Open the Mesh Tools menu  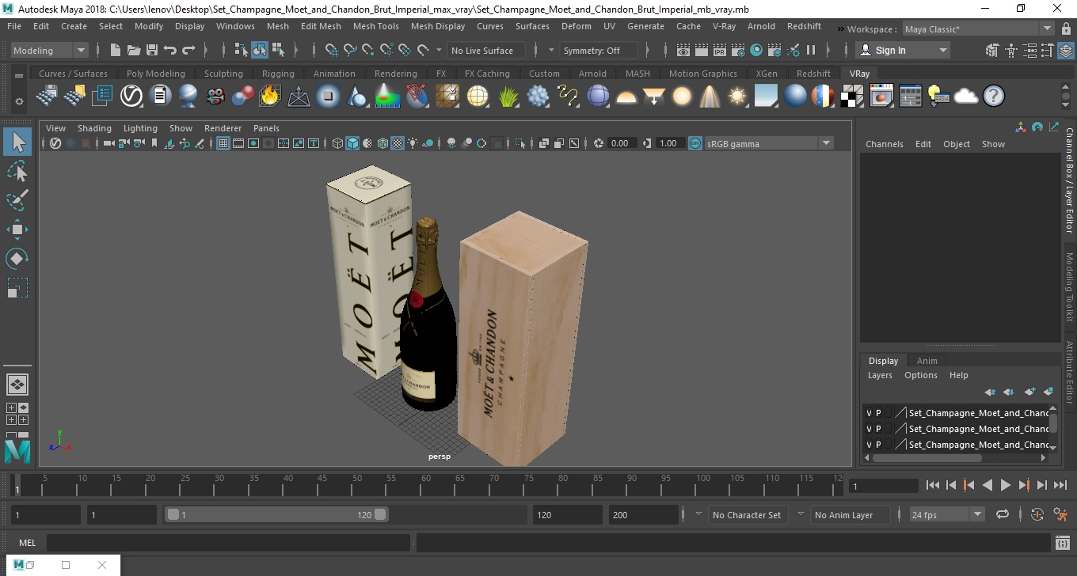click(375, 26)
